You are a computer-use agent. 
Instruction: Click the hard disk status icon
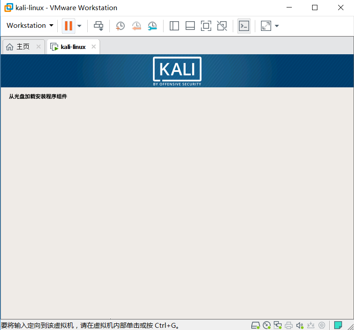pyautogui.click(x=256, y=325)
